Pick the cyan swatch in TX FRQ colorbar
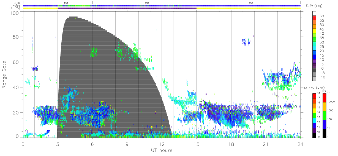This screenshot has height=156, width=338. point(315,120)
